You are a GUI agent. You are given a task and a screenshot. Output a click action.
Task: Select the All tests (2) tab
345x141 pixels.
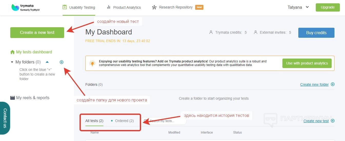tap(94, 121)
